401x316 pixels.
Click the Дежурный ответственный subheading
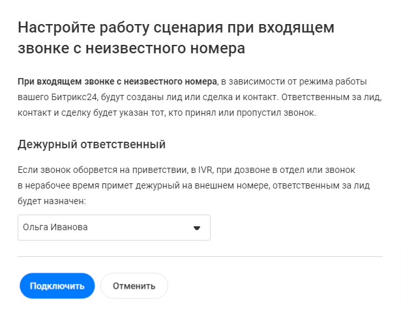point(91,144)
